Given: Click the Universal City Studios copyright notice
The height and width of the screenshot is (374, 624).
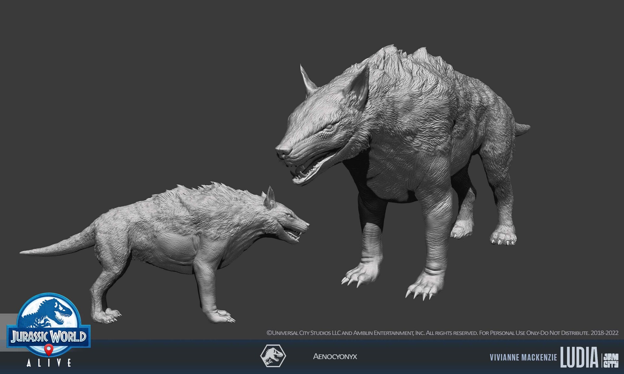Looking at the screenshot, I should coord(442,333).
